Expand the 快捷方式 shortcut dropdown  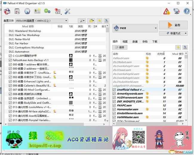click(x=173, y=33)
